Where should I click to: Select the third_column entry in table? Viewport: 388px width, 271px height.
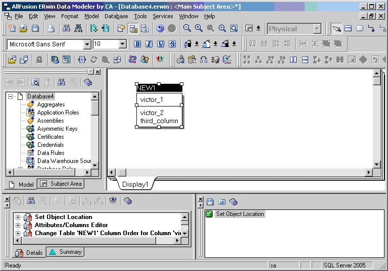[x=159, y=121]
